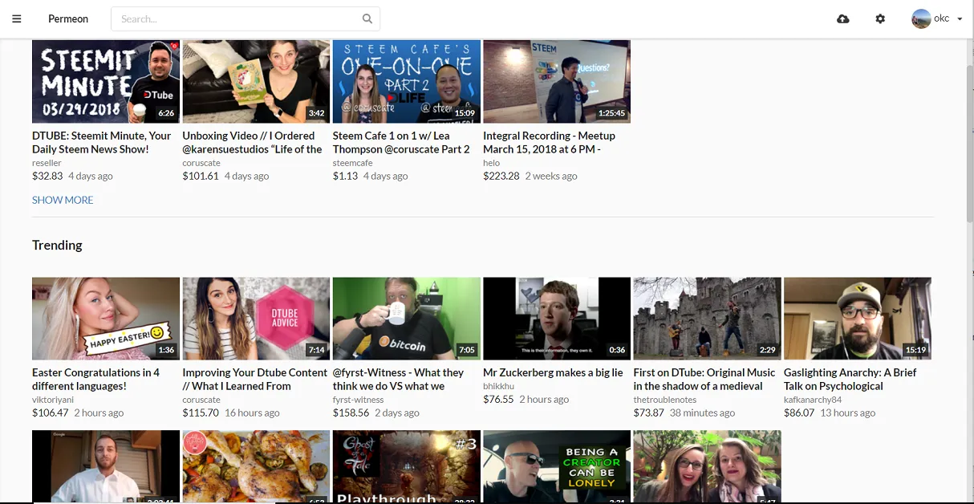The width and height of the screenshot is (974, 504).
Task: Open Steem Cafe One-on-One Part 2 thumbnail
Action: (x=407, y=81)
